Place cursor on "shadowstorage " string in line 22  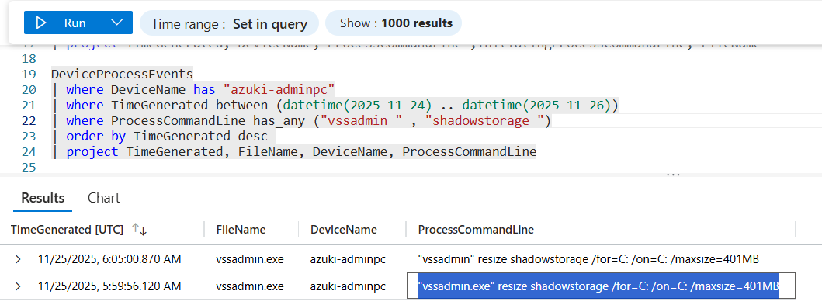tap(485, 121)
